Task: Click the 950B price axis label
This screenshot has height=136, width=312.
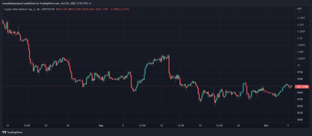Action: coord(300,79)
